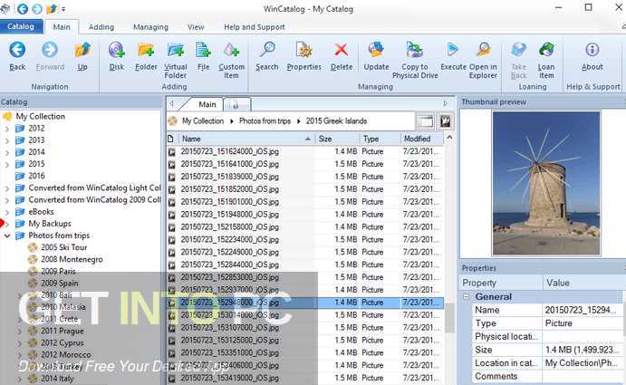Select 2008 Montenegro disk
The width and height of the screenshot is (626, 385).
coord(72,259)
